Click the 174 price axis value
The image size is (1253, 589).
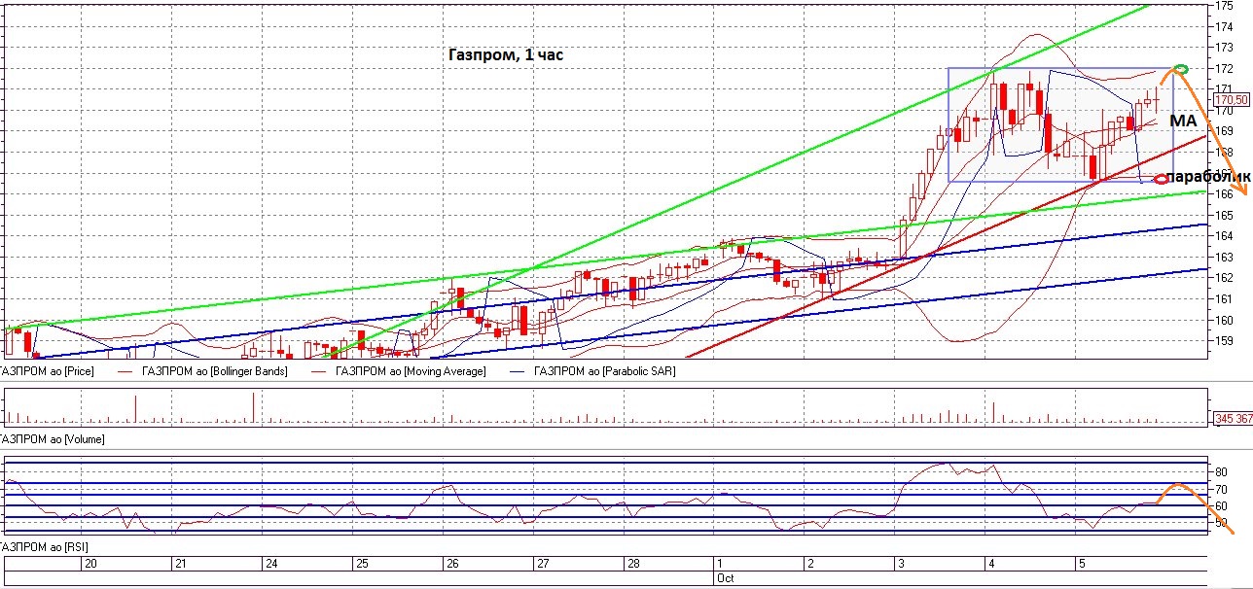1224,26
